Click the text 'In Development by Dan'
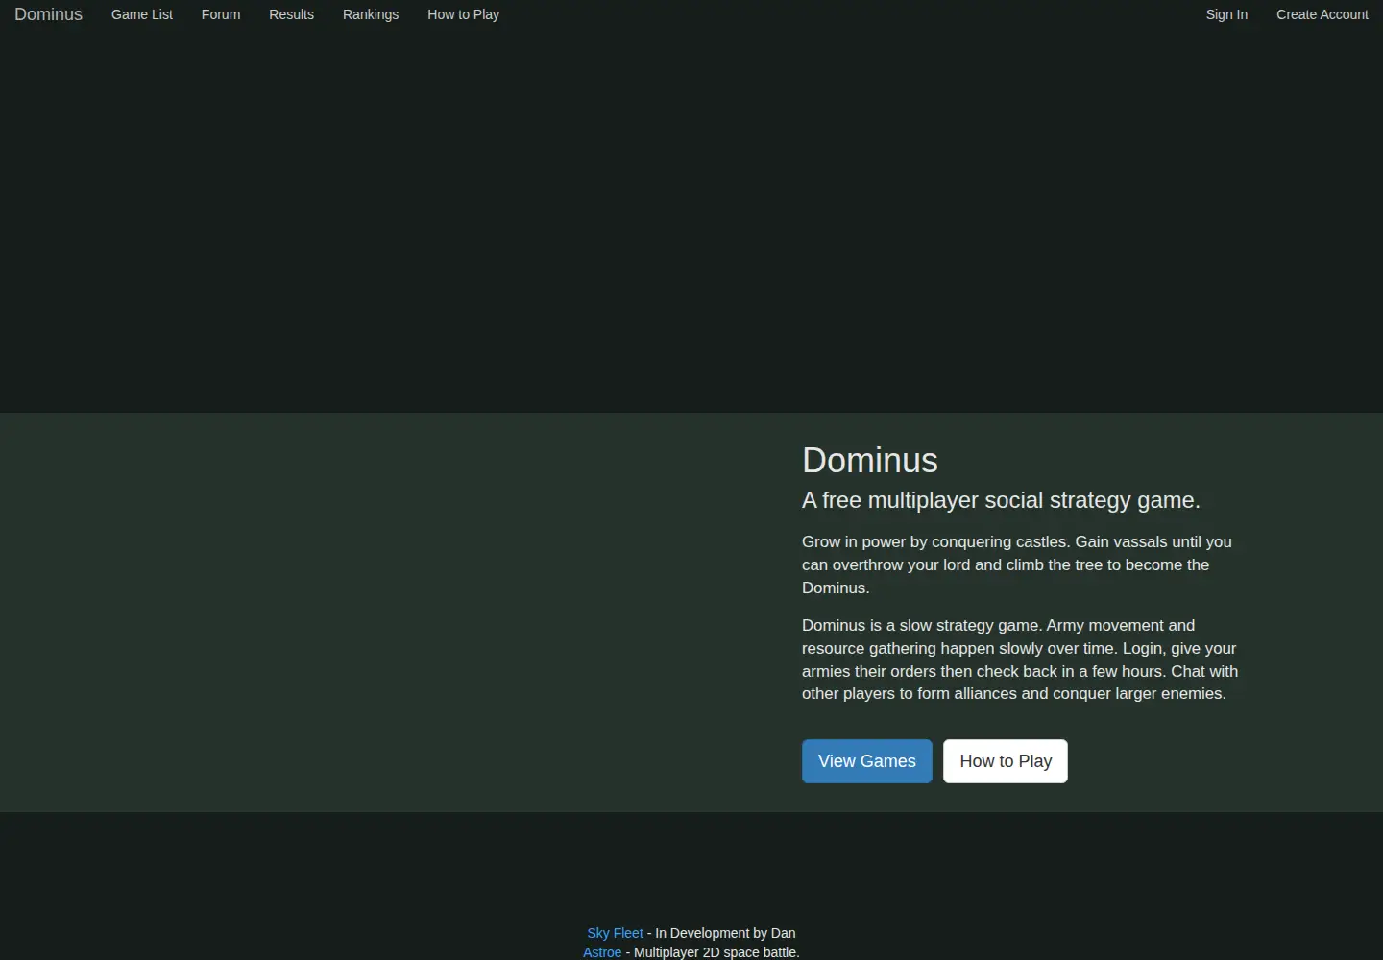Viewport: 1383px width, 960px height. click(x=725, y=933)
